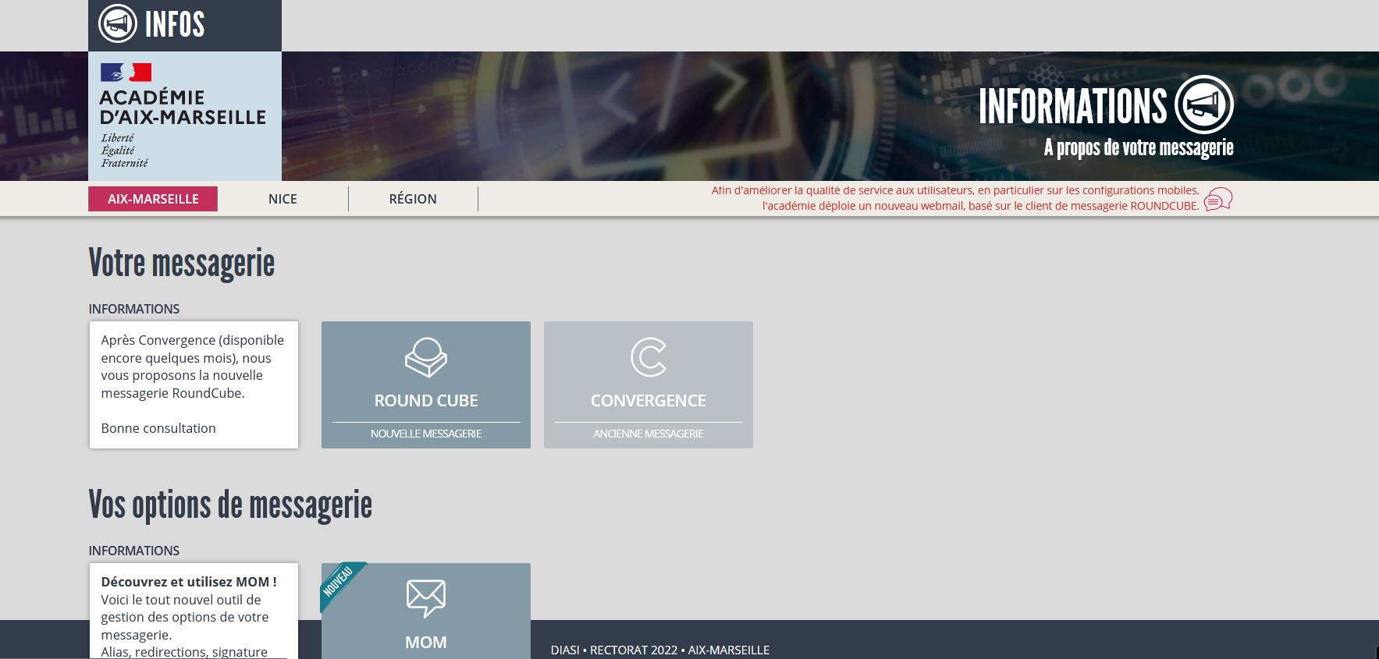This screenshot has height=659, width=1379.
Task: Click the INFORMATIONS banner title
Action: [x=1073, y=106]
